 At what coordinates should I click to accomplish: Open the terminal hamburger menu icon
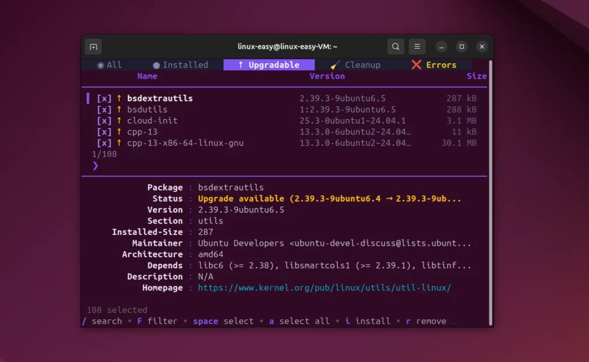[416, 47]
